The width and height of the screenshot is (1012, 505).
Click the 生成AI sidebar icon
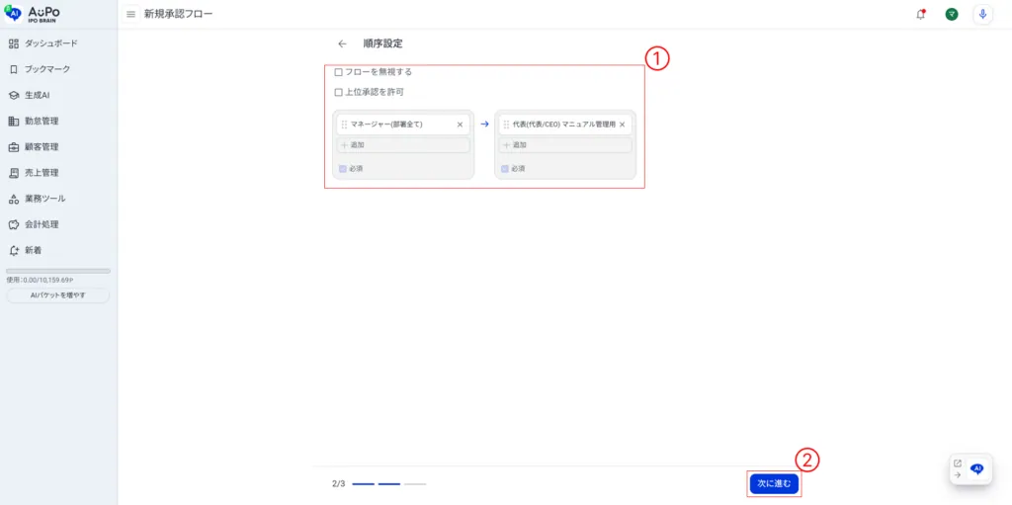pos(14,95)
